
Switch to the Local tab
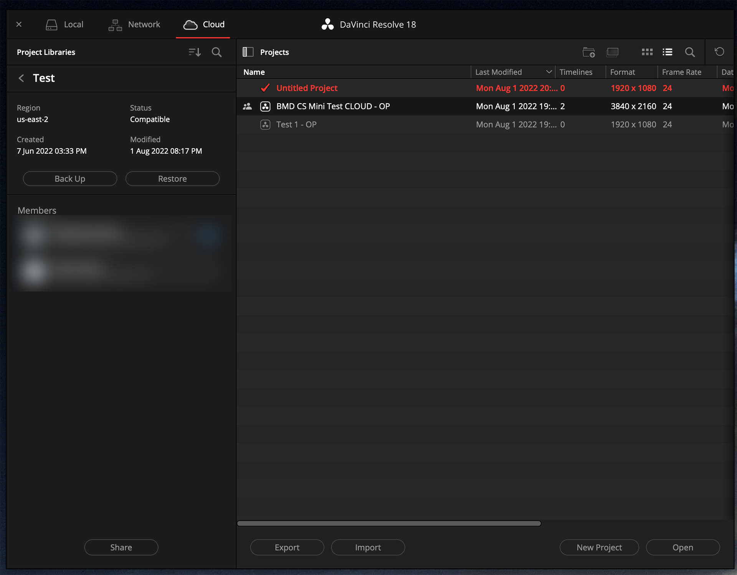tap(64, 25)
